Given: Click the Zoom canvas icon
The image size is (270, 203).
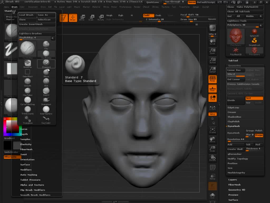Looking at the screenshot, I should [213, 51].
